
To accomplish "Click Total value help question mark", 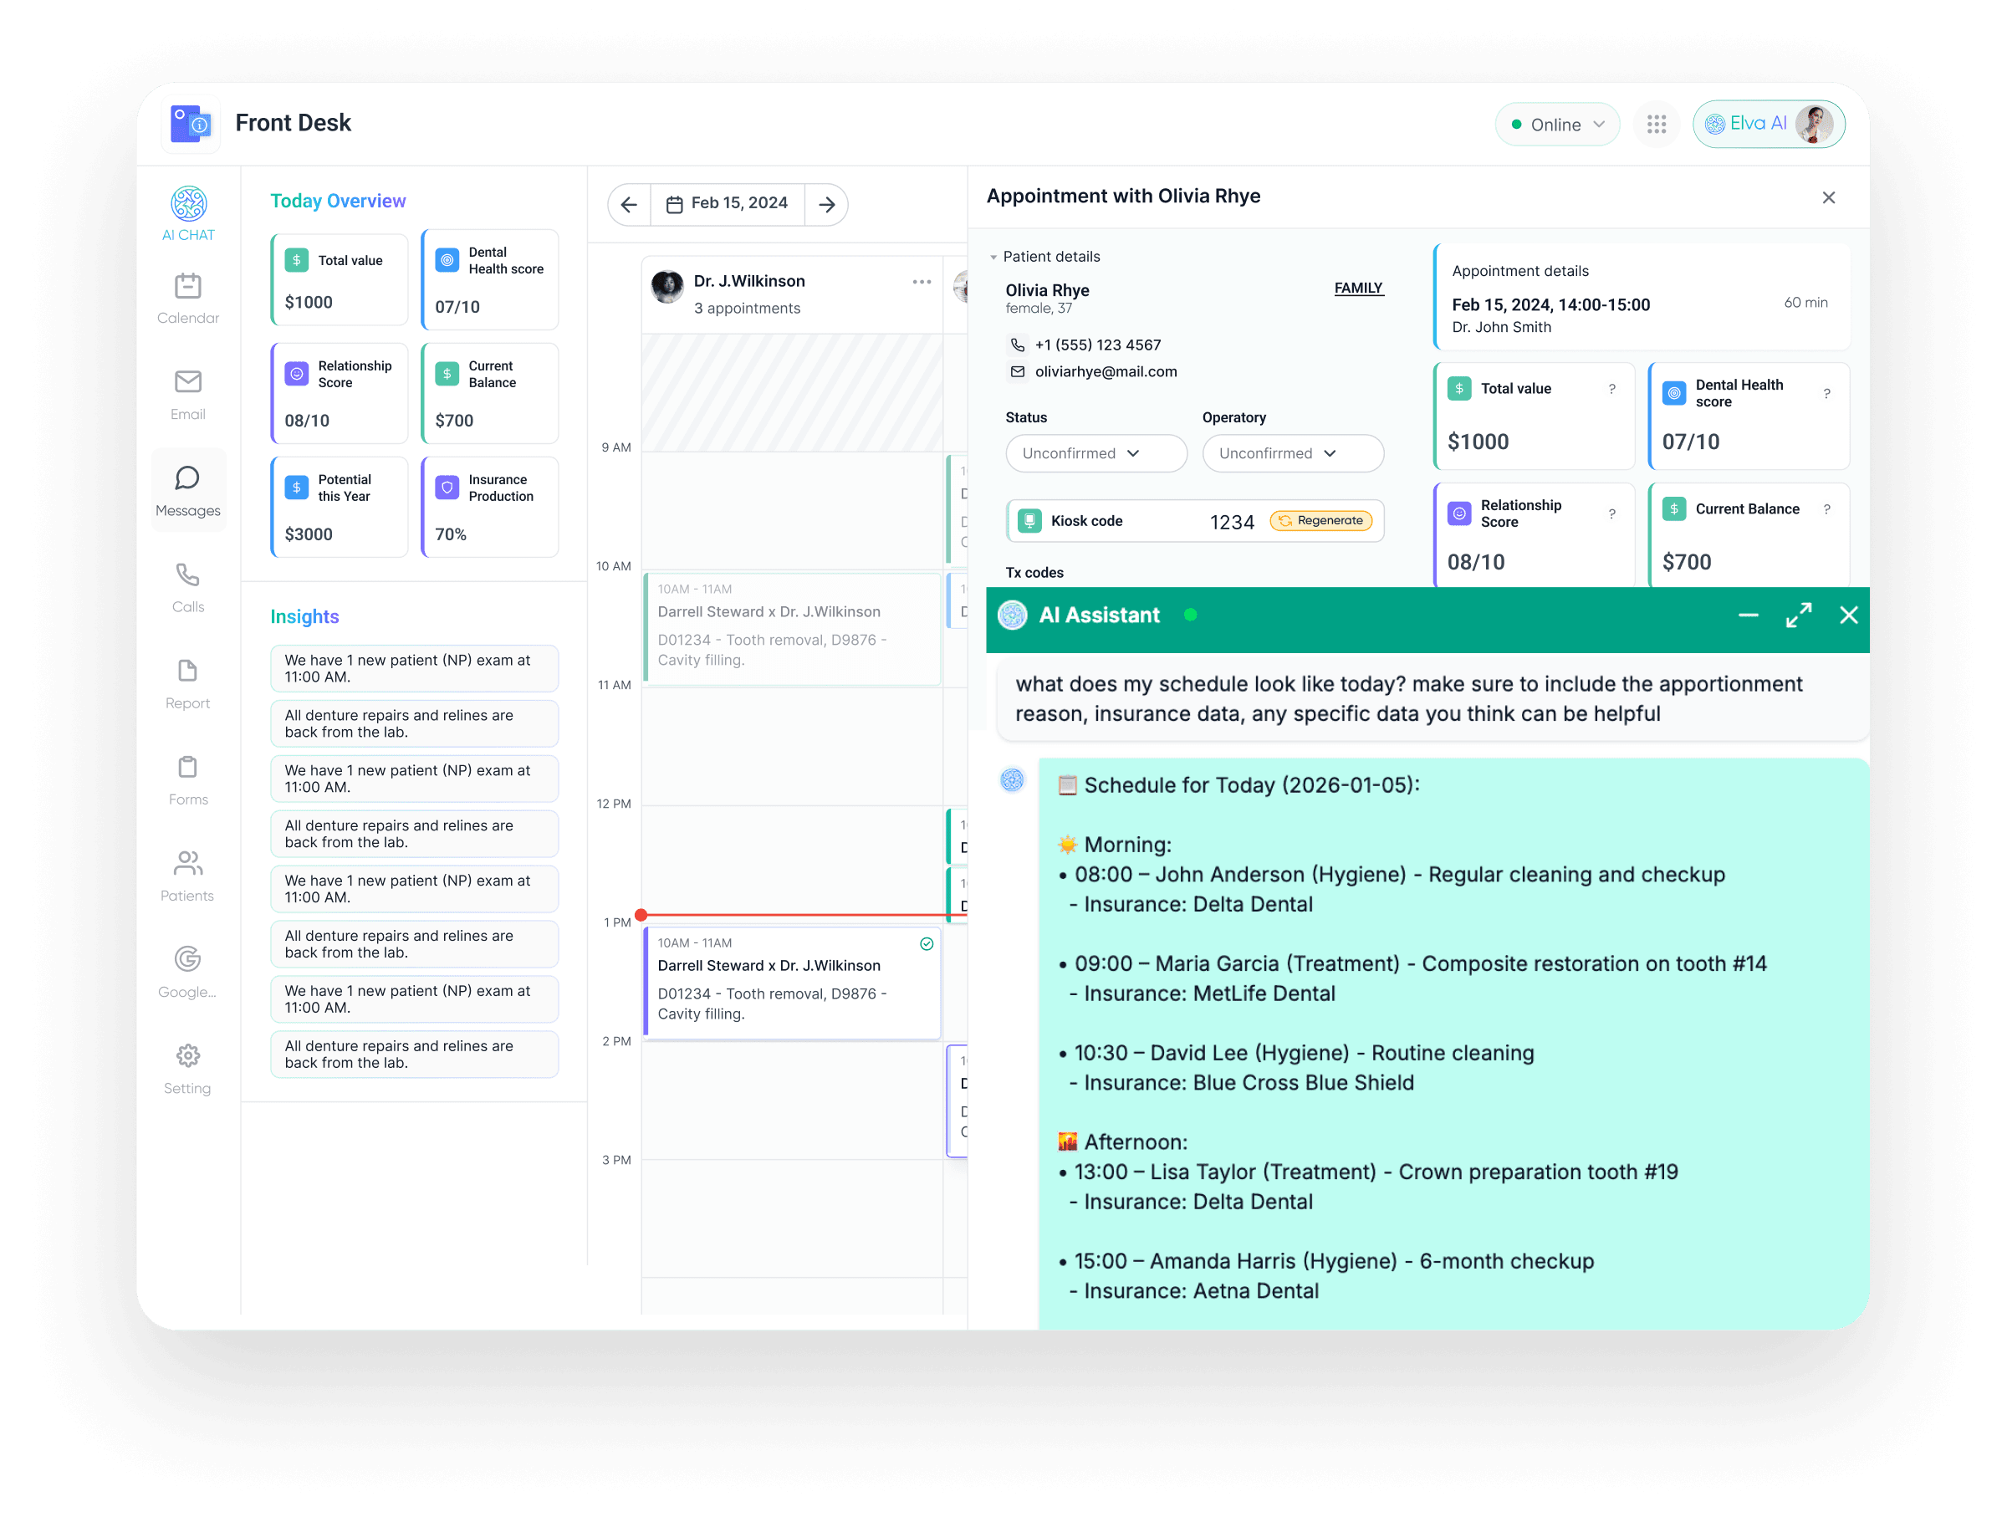I will 1611,390.
